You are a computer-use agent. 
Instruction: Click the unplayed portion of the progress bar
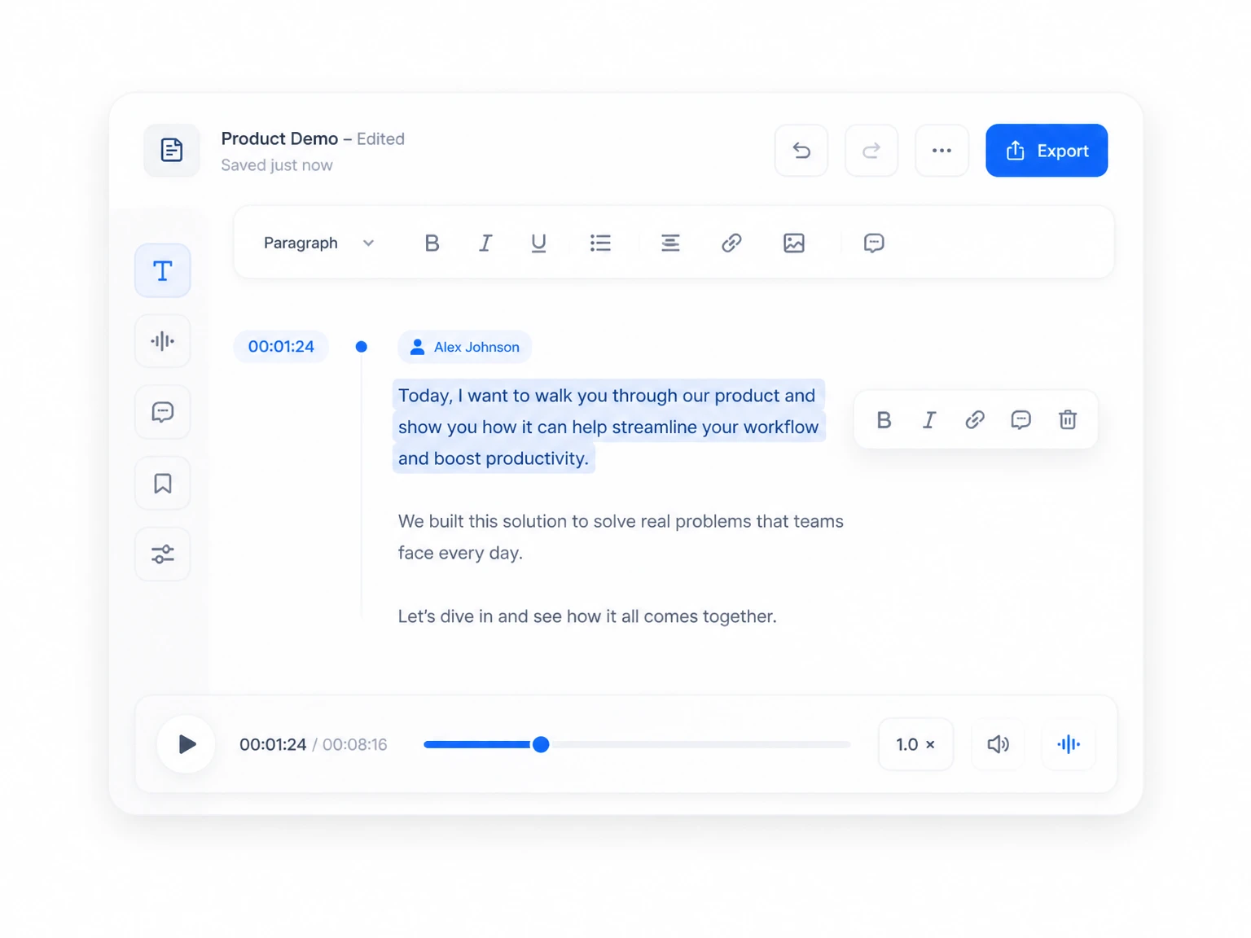[x=700, y=744]
